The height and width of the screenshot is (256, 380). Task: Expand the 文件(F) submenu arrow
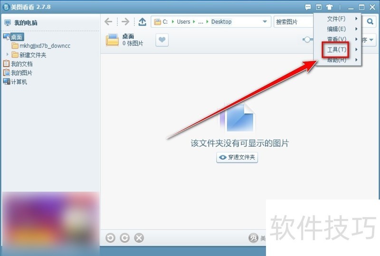(x=356, y=19)
